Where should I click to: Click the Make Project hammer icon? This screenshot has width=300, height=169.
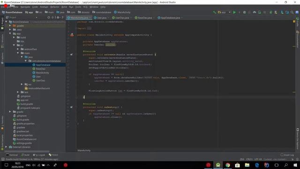[214, 12]
